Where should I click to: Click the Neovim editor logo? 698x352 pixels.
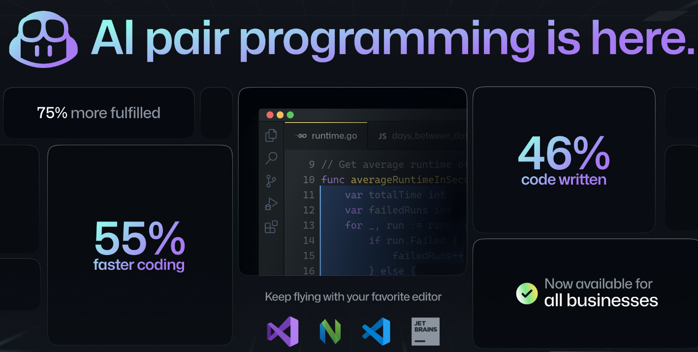[x=330, y=331]
